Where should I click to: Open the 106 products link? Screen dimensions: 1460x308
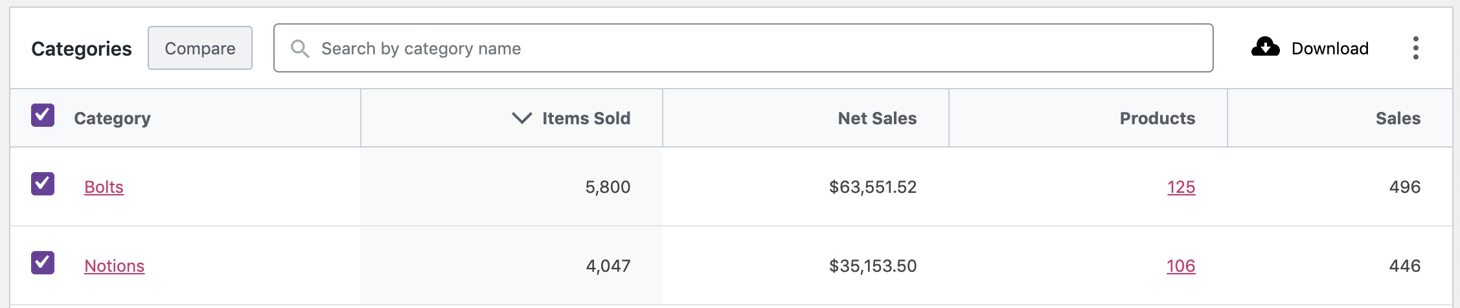(1181, 266)
